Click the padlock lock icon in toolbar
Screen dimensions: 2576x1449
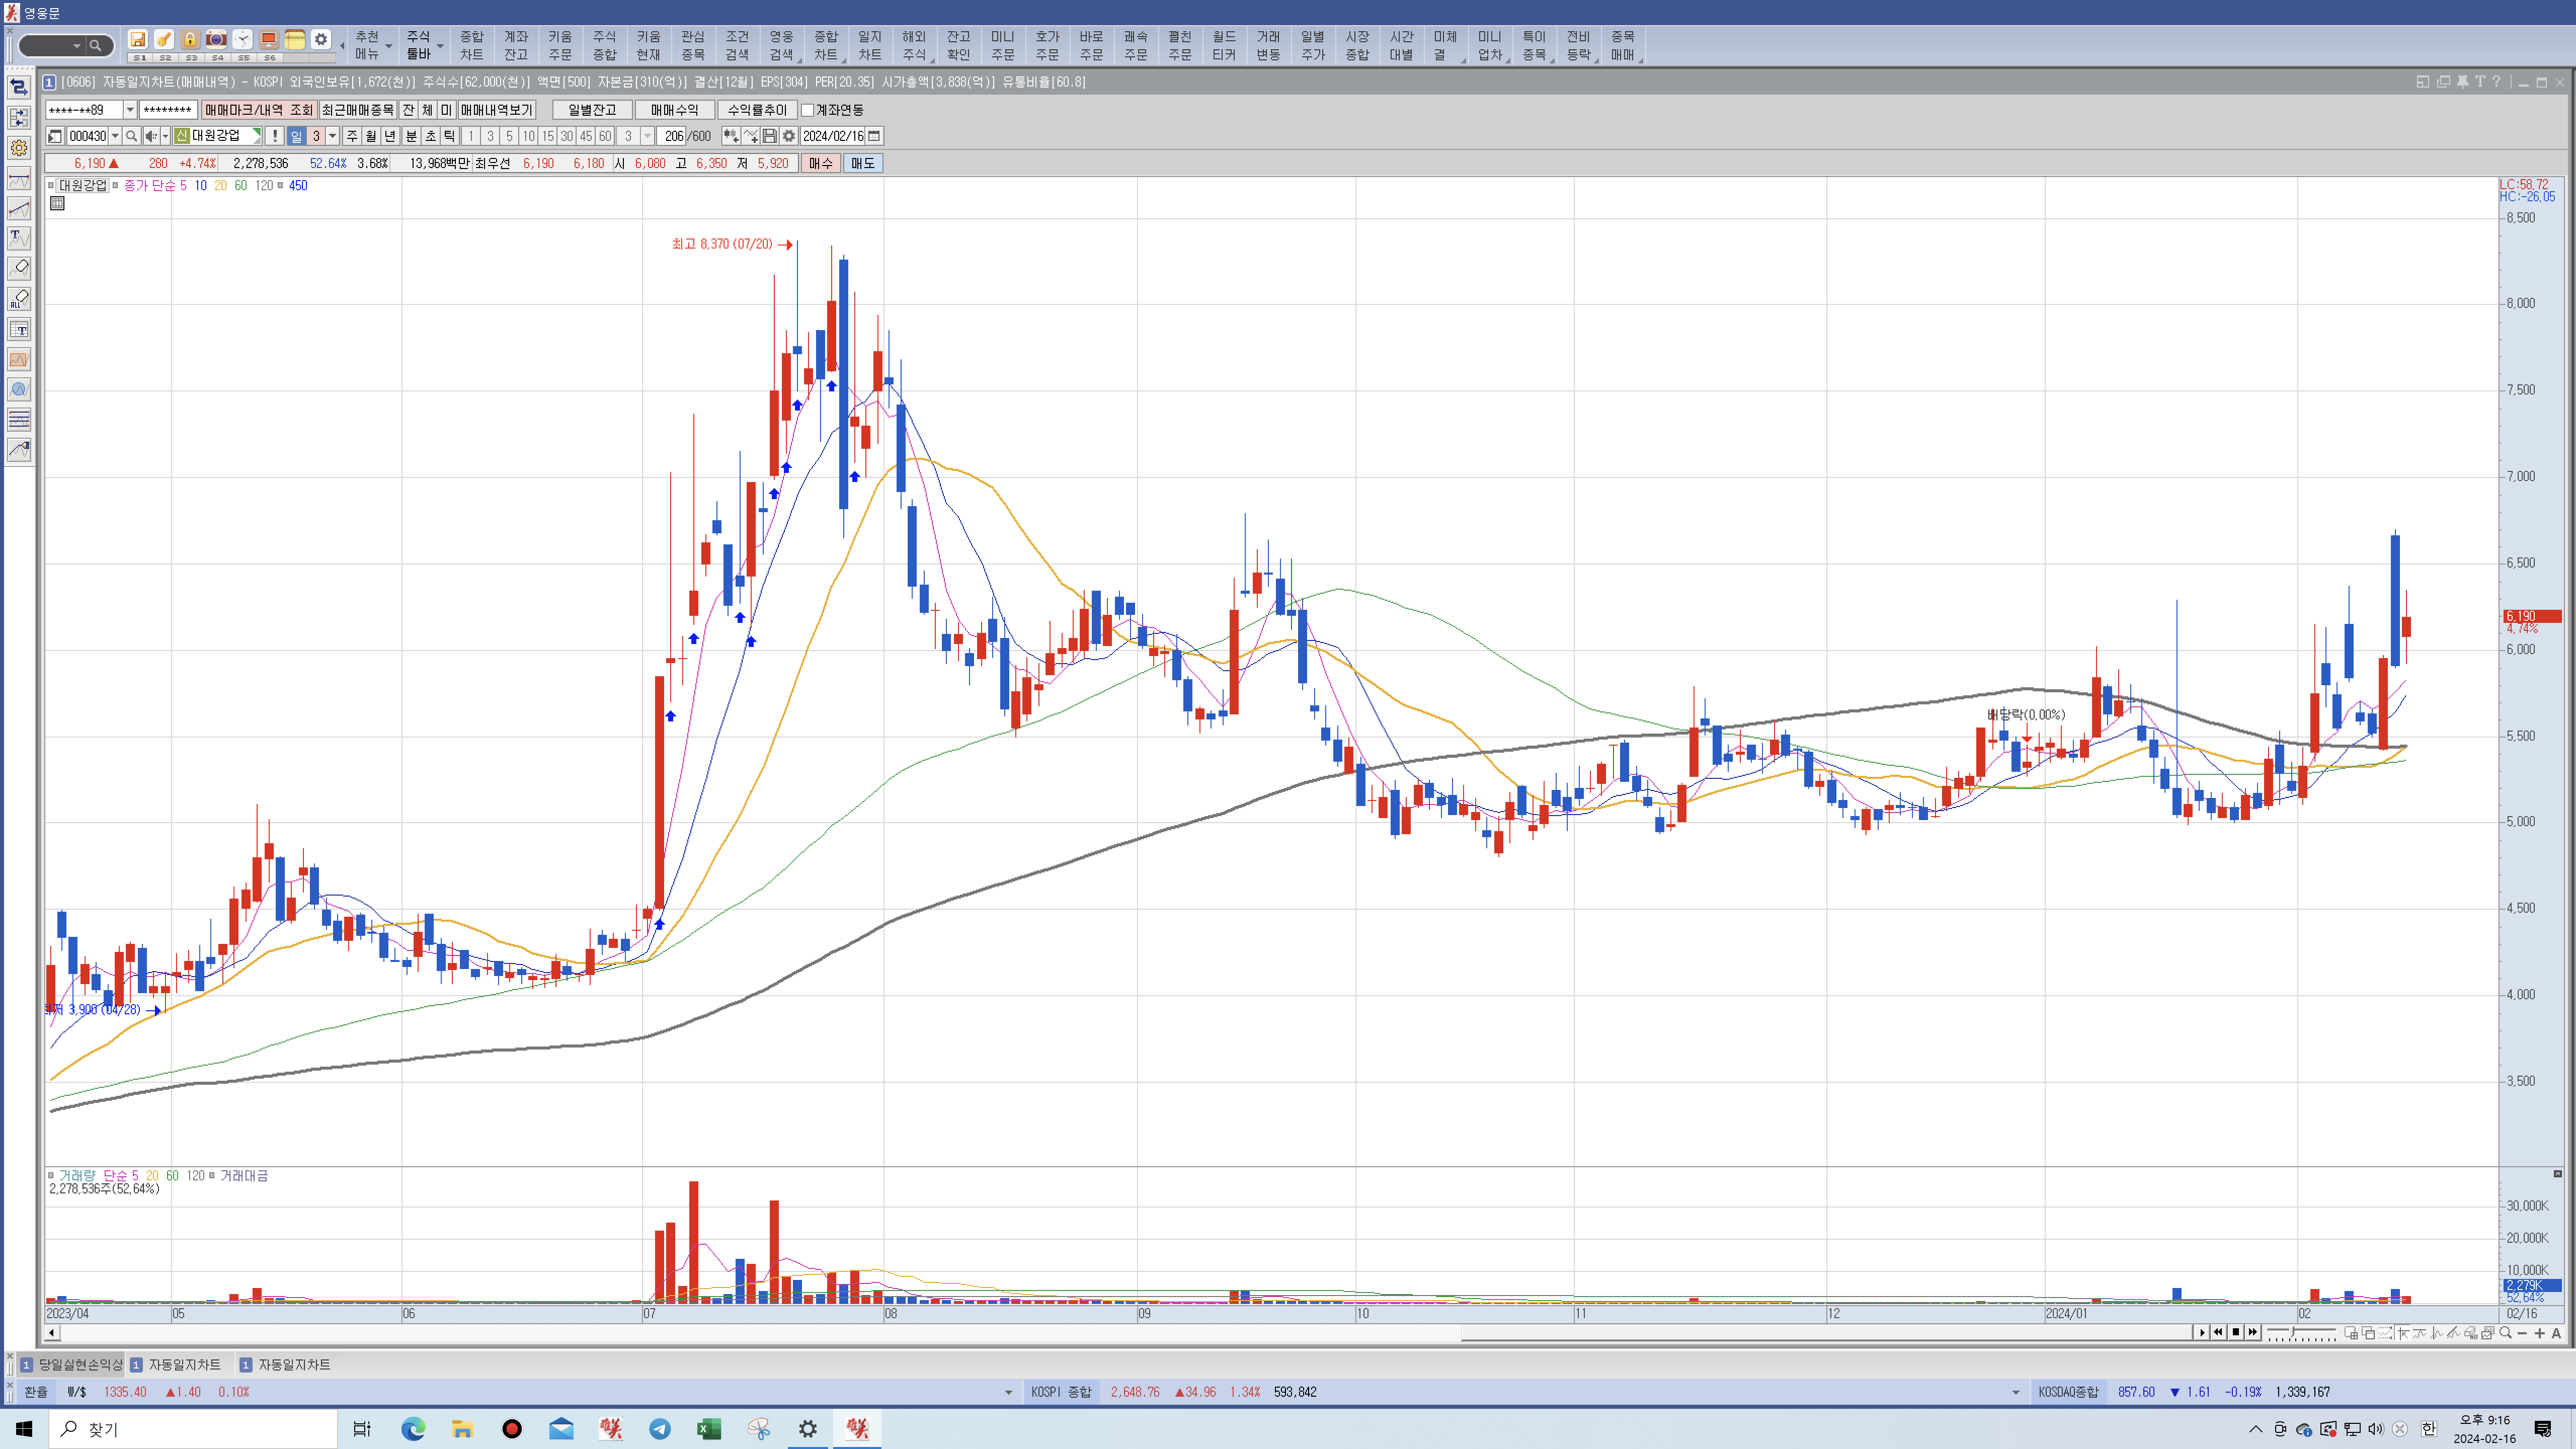(x=190, y=39)
